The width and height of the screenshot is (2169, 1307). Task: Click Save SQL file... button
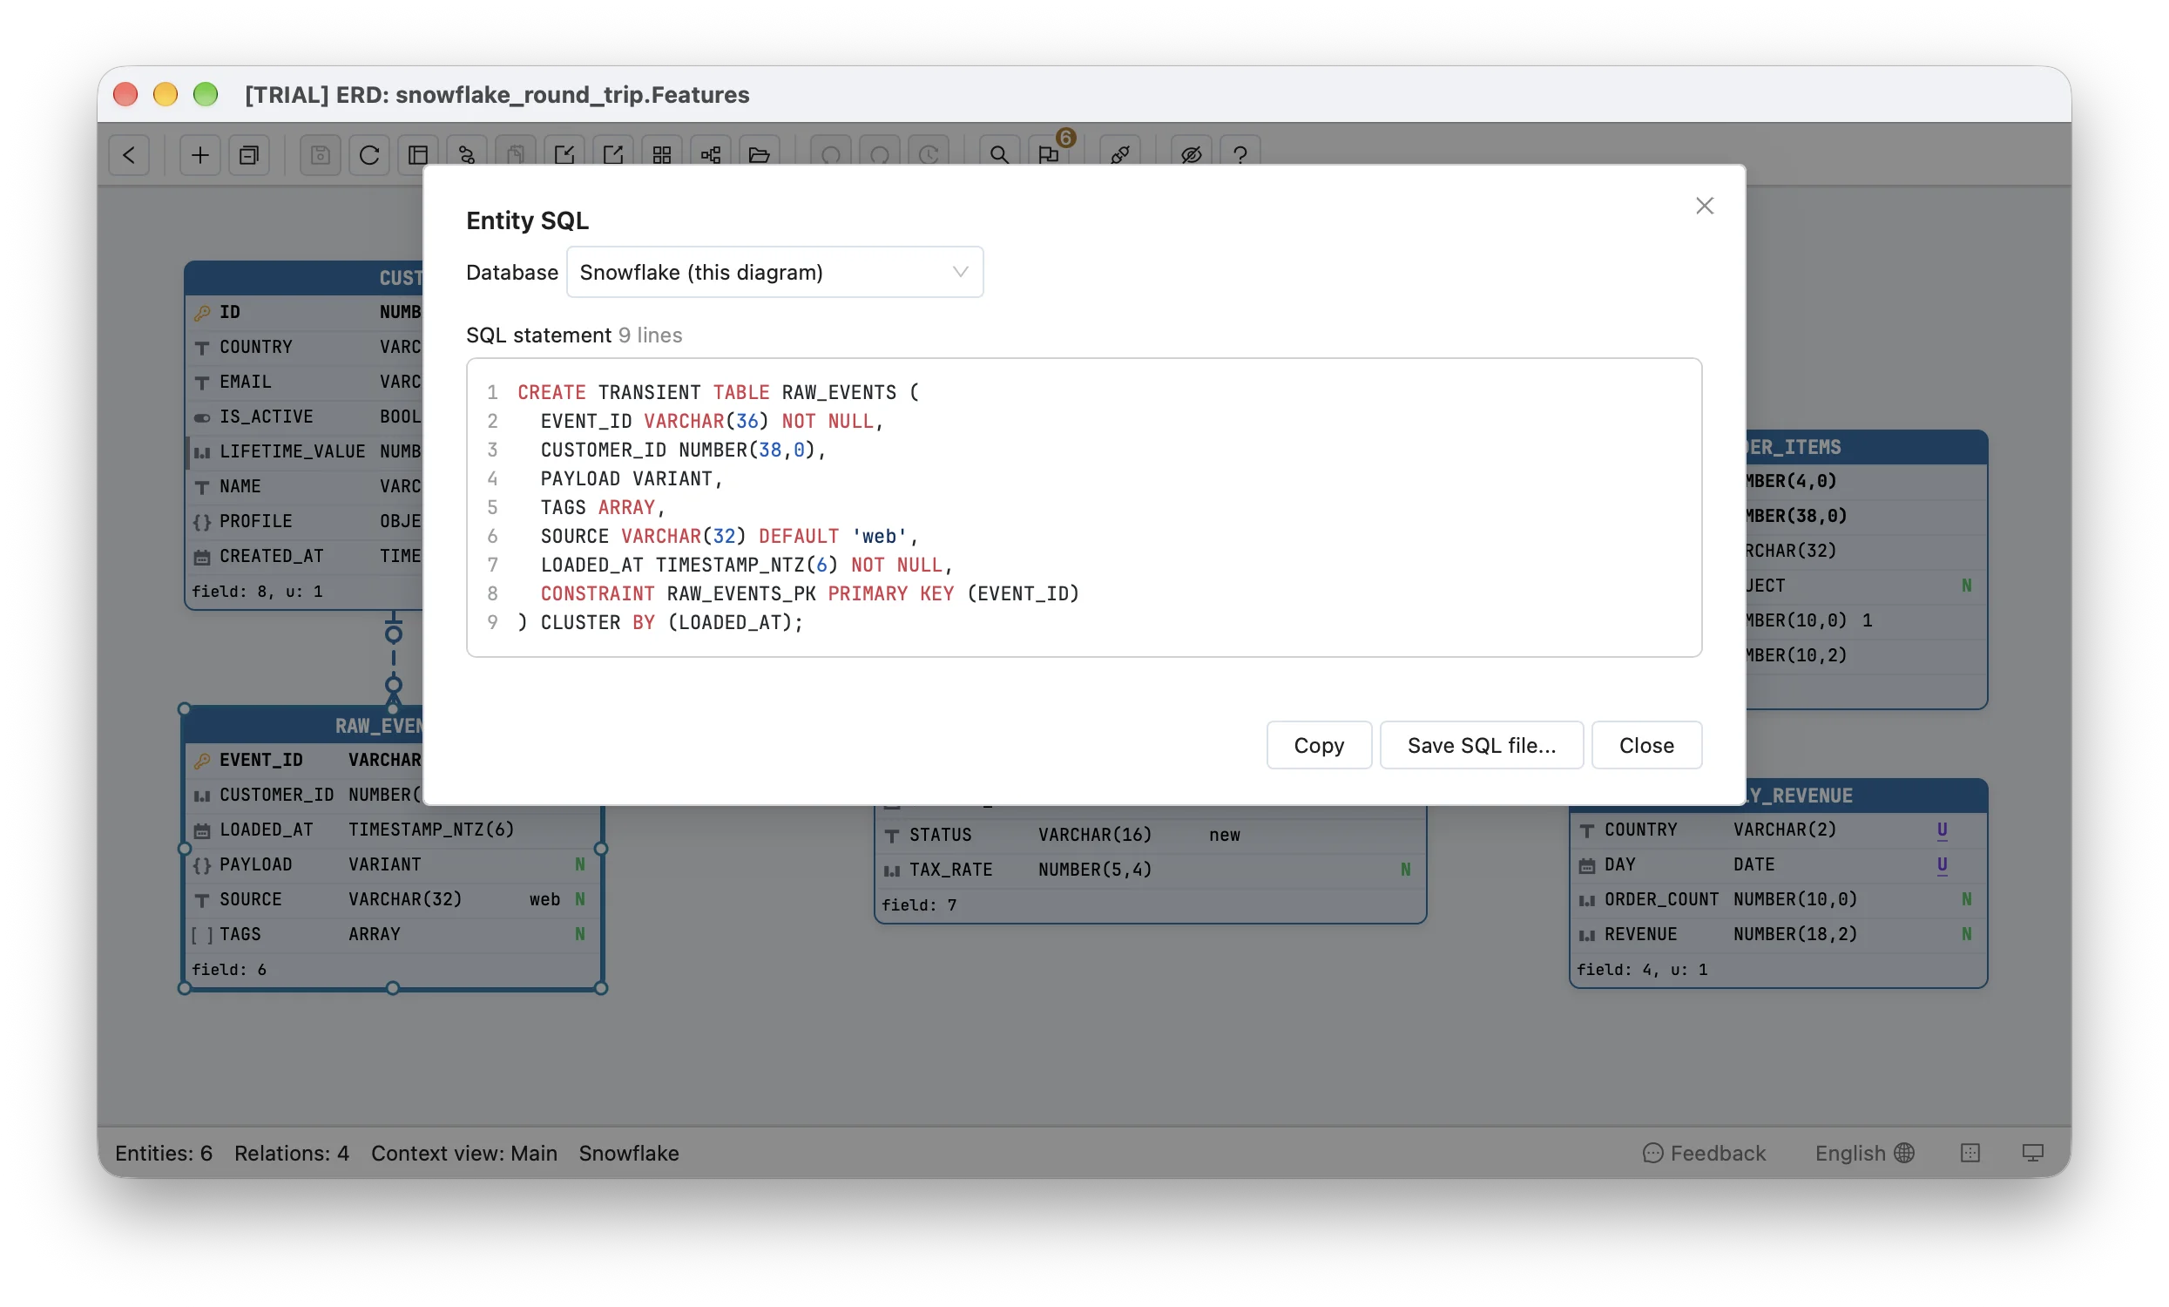(1482, 745)
